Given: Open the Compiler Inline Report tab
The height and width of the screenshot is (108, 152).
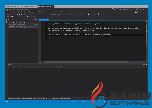Looking at the screenshot, I should tap(14, 99).
